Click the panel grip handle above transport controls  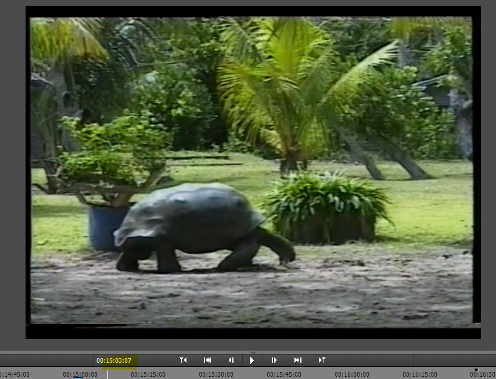point(253,352)
